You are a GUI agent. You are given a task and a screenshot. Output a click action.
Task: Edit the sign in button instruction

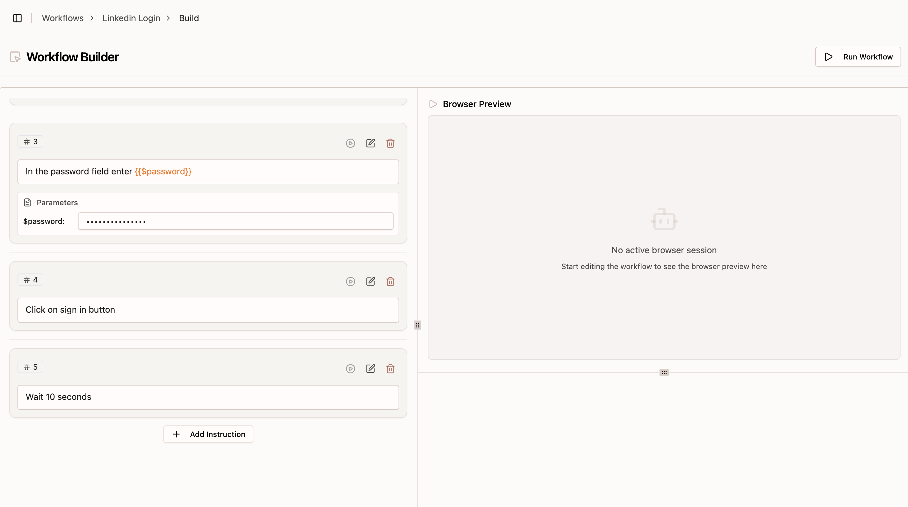pyautogui.click(x=370, y=282)
